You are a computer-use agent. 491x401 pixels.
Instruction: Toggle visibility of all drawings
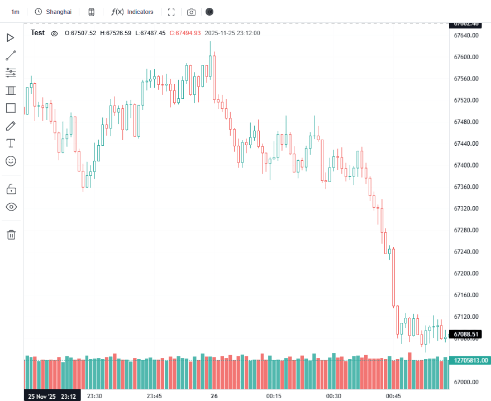[x=11, y=207]
